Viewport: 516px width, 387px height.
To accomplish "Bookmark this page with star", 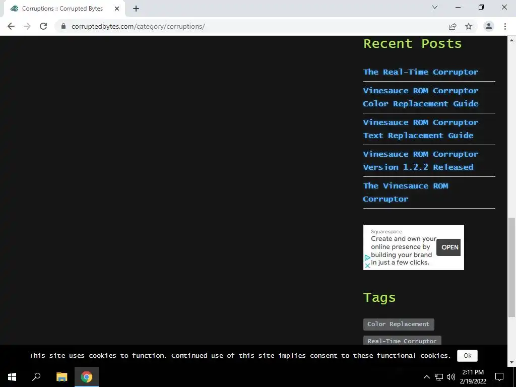I will (469, 26).
